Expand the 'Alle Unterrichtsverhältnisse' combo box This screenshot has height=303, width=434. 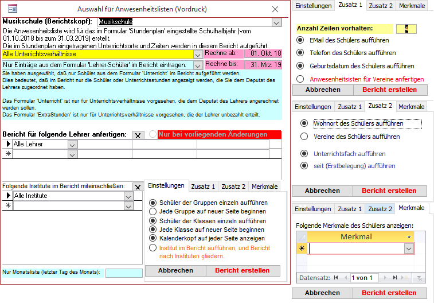pyautogui.click(x=198, y=54)
